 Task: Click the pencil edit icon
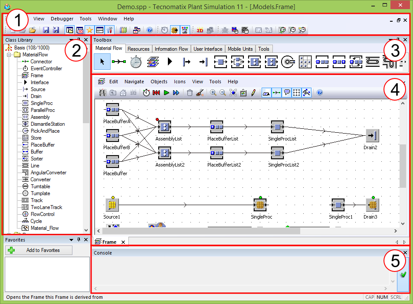click(x=253, y=93)
